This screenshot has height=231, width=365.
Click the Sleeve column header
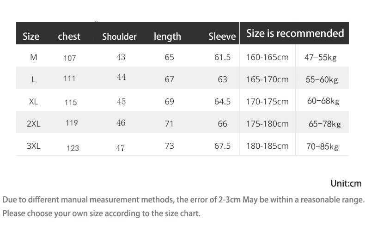tap(222, 36)
